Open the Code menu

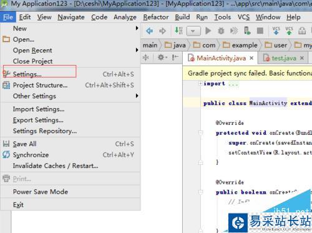pyautogui.click(x=99, y=17)
